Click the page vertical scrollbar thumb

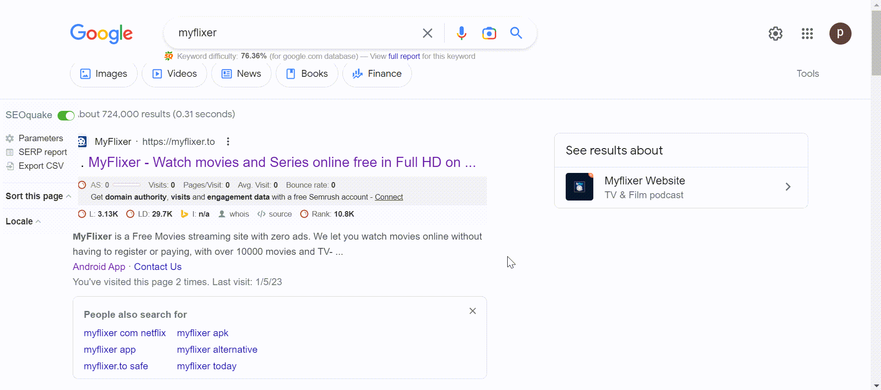(x=876, y=43)
